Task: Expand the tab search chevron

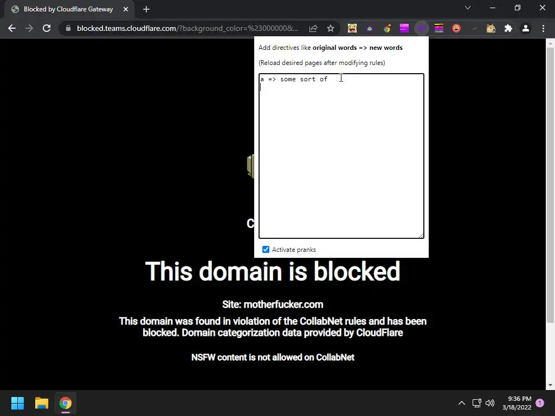Action: [468, 8]
